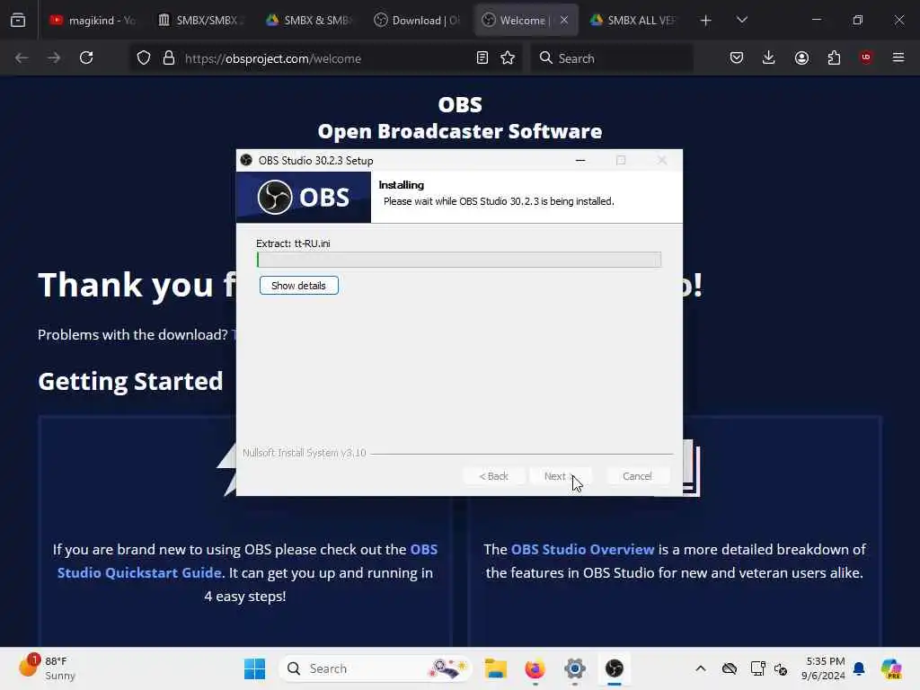Screen dimensions: 920x690
Task: Click the volume tray icon
Action: 781,668
